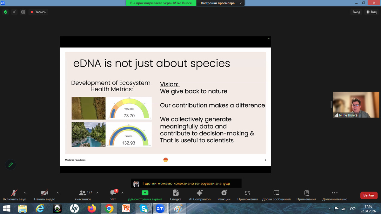This screenshot has height=214, width=381.
Task: Open Whiteboards (Доски сообщений)
Action: pyautogui.click(x=276, y=195)
